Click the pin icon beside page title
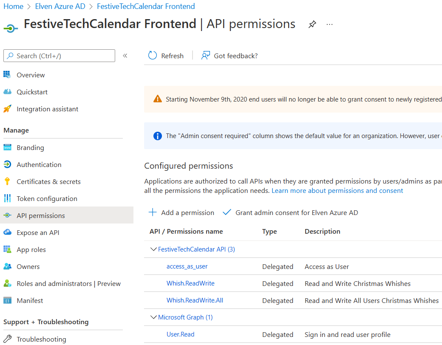This screenshot has width=442, height=345. (312, 24)
